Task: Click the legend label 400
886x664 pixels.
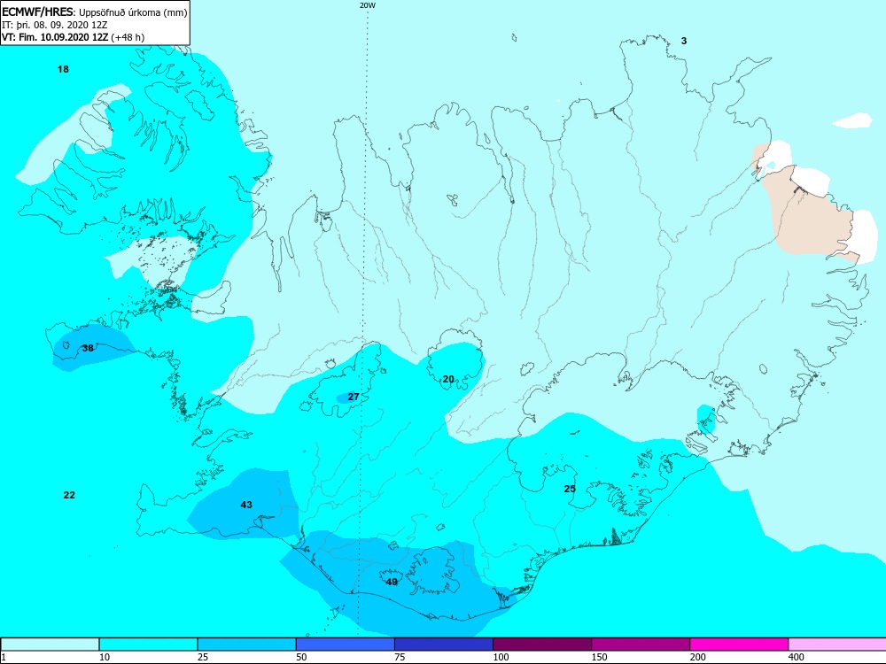Action: [x=797, y=657]
